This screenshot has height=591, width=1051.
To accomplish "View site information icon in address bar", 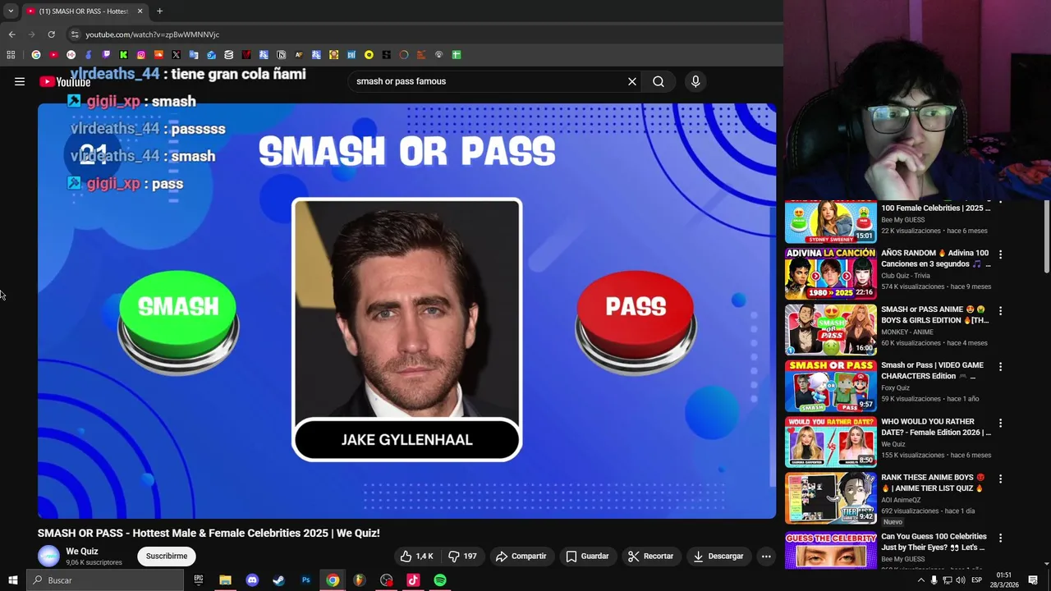I will 75,34.
